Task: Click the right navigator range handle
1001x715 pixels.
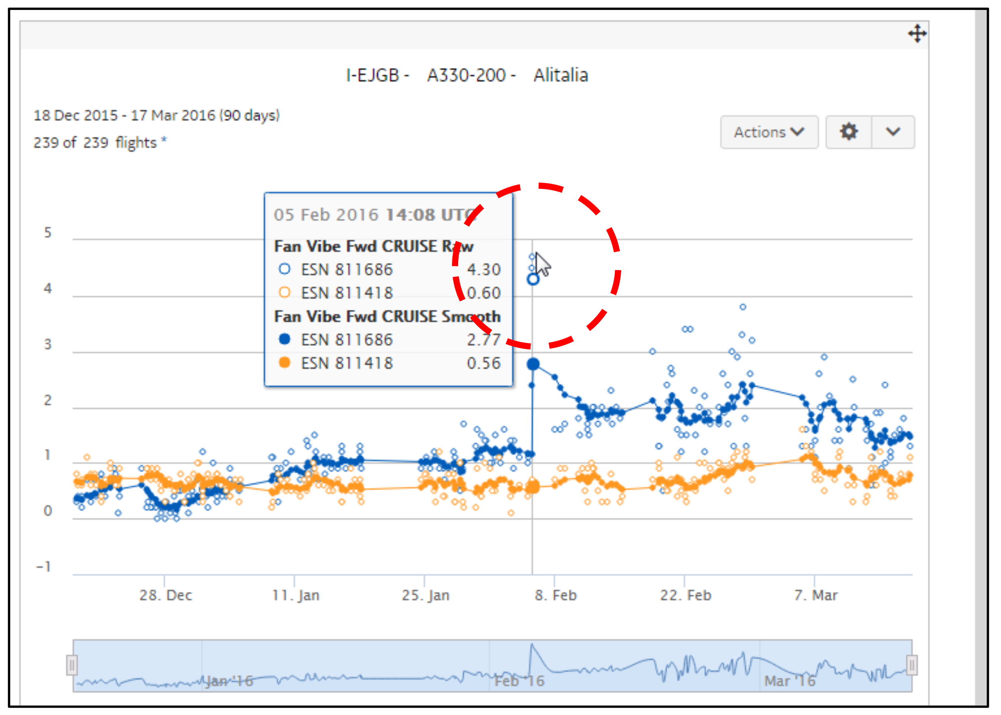Action: (x=912, y=665)
